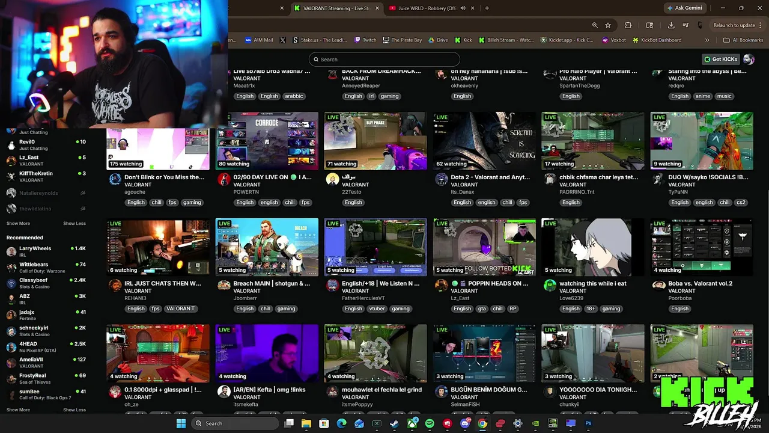Open the AIM Mail bookmark
Viewport: 769px width, 433px height.
click(259, 40)
